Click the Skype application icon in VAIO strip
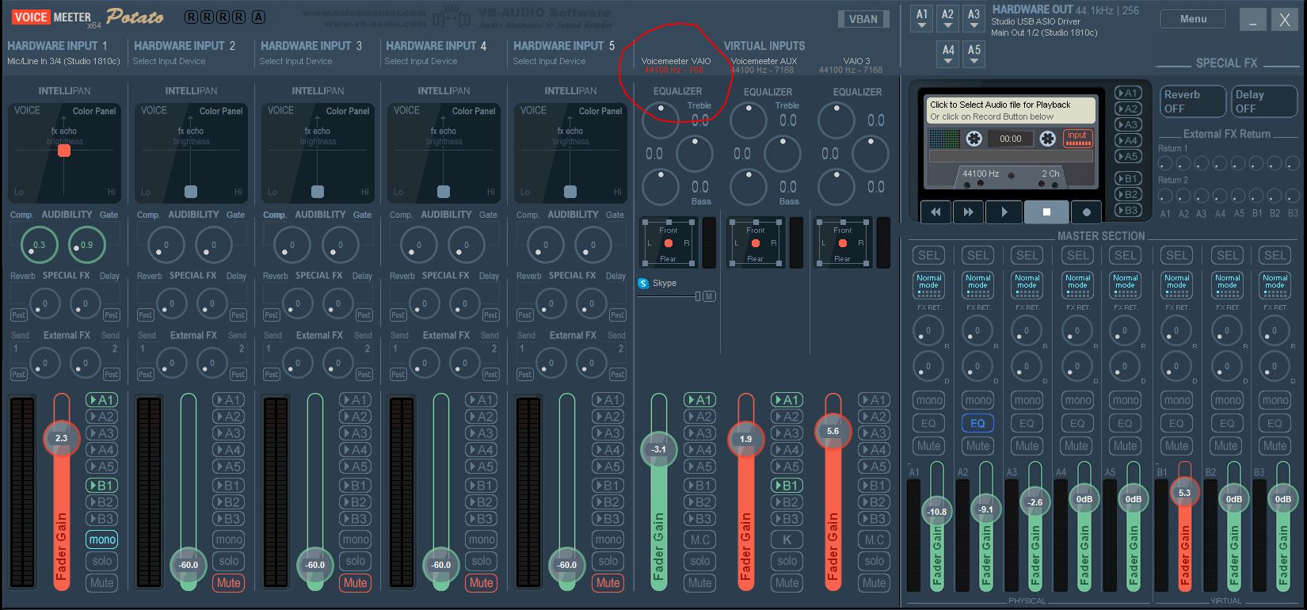1307x610 pixels. click(643, 283)
